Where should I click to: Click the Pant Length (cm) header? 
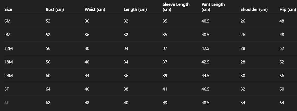click(213, 7)
